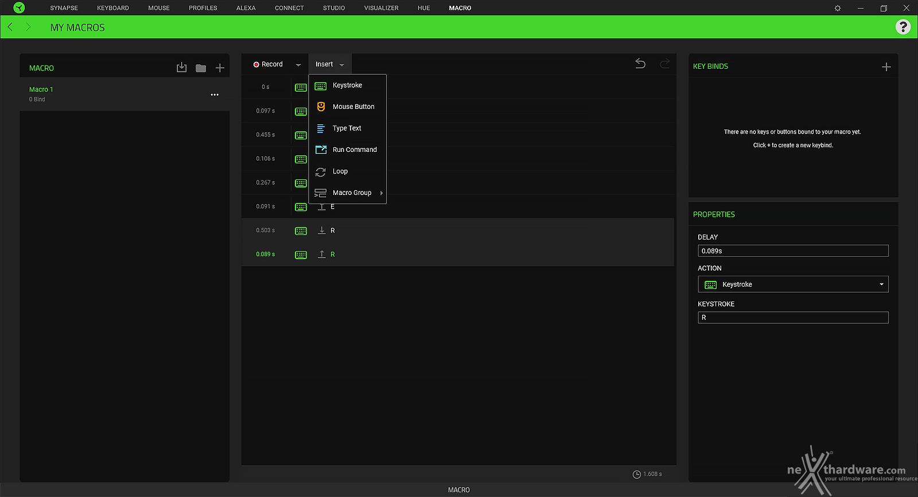Select Macro 1 in macro list
The width and height of the screenshot is (918, 497).
125,94
